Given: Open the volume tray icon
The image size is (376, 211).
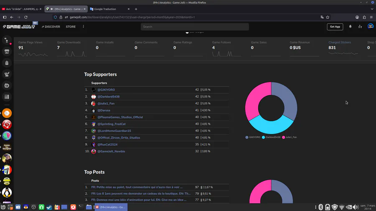Looking at the screenshot, I should 356,207.
